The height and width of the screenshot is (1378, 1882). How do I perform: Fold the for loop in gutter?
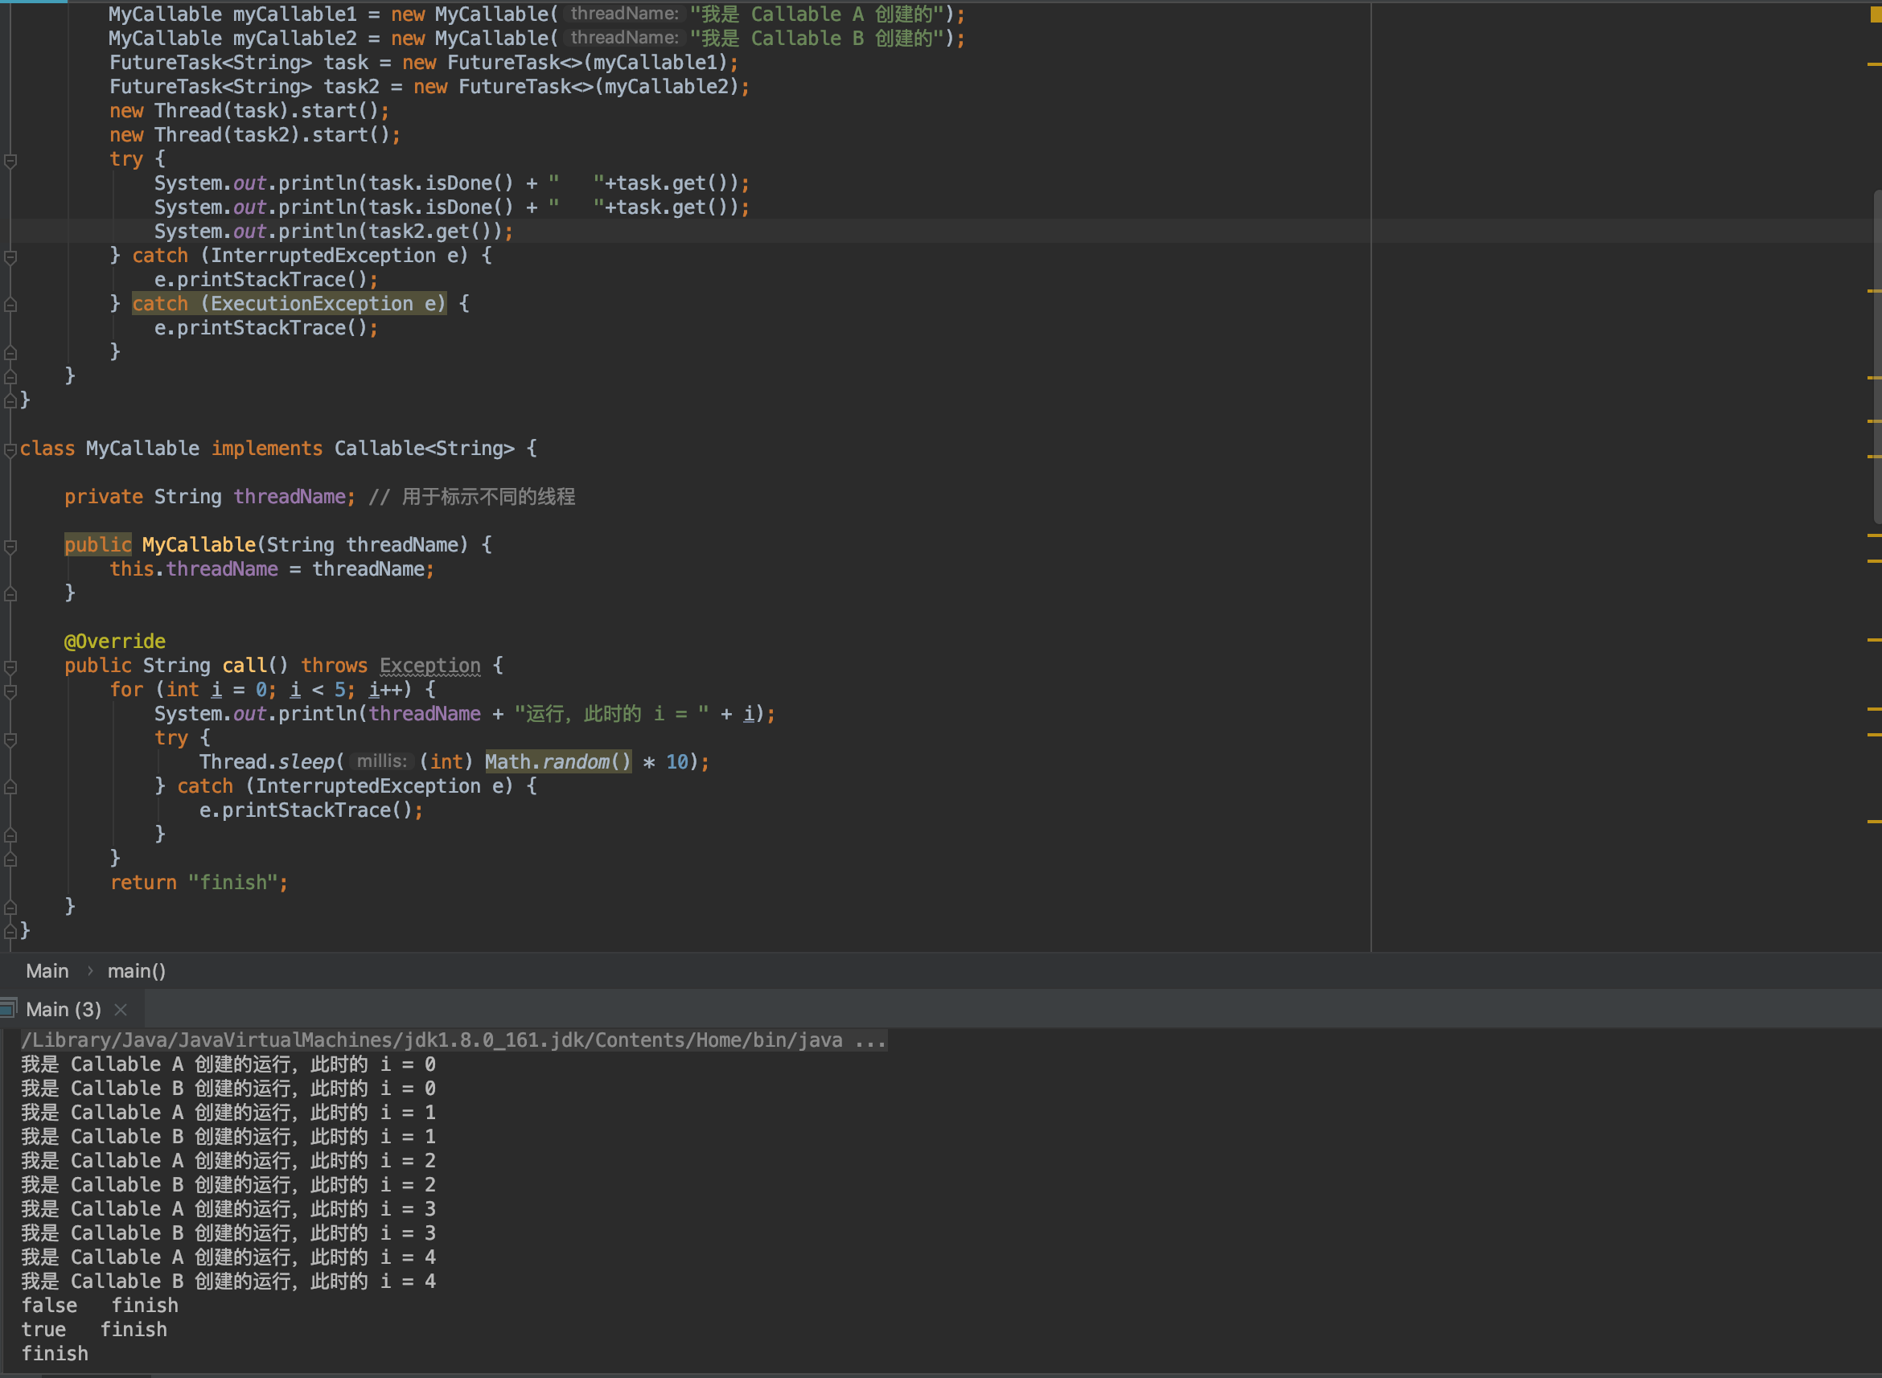10,691
